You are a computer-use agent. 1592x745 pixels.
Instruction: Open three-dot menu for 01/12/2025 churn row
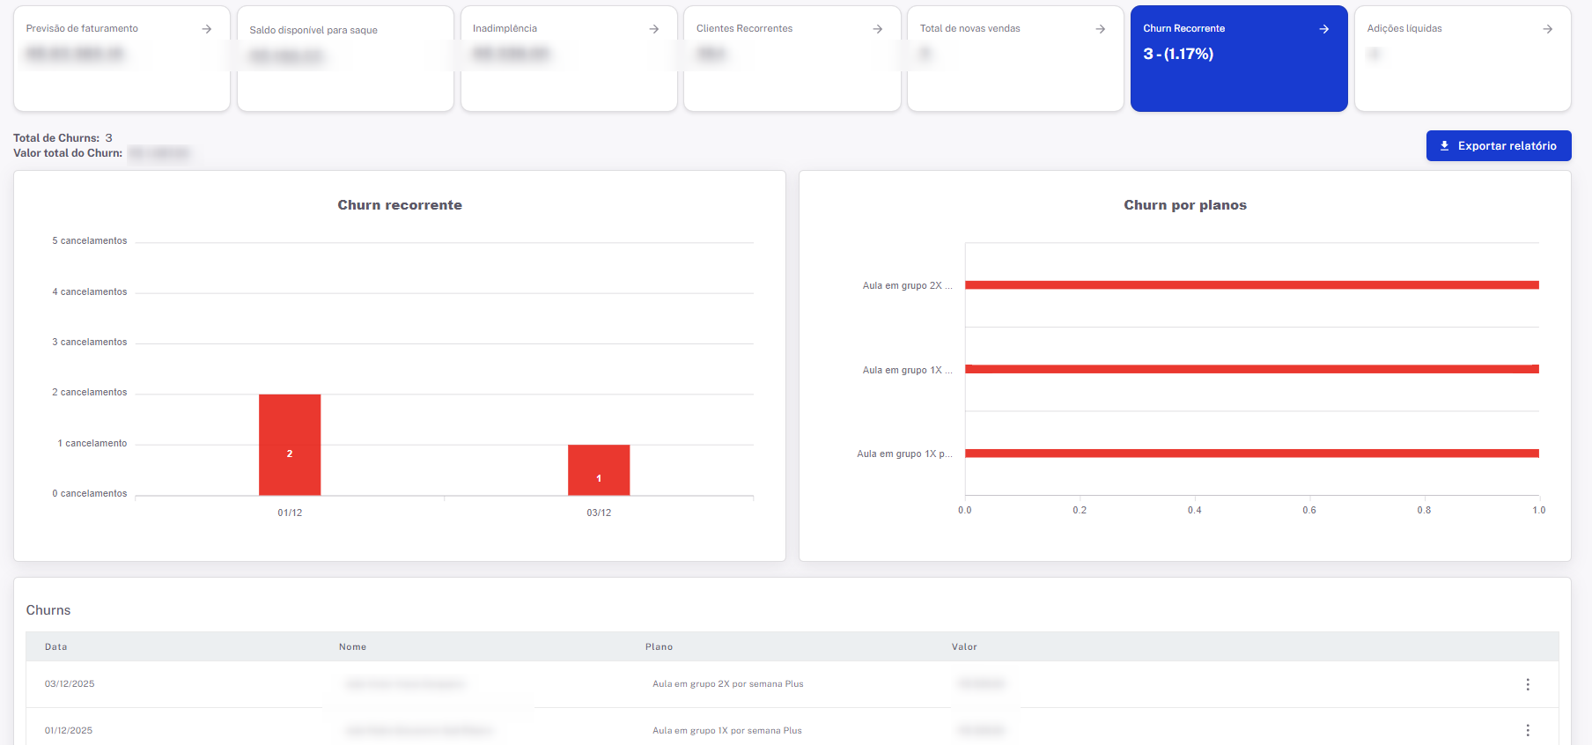tap(1527, 730)
